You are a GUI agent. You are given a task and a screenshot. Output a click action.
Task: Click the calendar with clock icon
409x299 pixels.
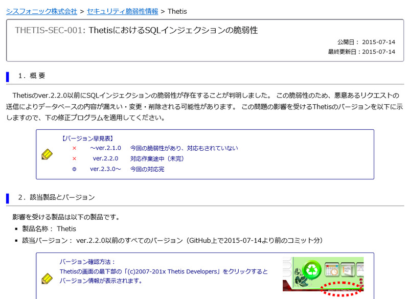point(332,269)
